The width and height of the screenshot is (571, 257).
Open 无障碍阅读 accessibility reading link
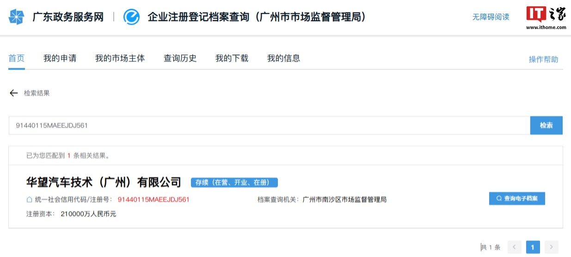(491, 17)
